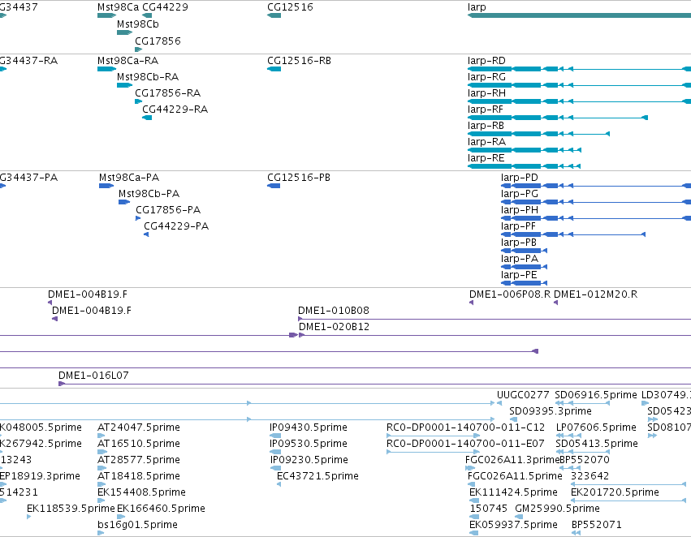This screenshot has width=691, height=537.
Task: Click the AT16510.5prime label
Action: tap(139, 444)
